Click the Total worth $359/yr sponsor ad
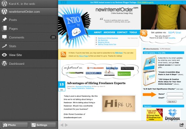The width and height of the screenshot is (186, 129). 154,115
